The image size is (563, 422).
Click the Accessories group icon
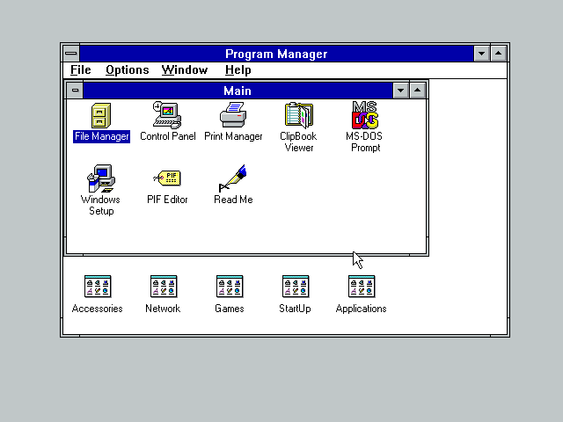[98, 287]
